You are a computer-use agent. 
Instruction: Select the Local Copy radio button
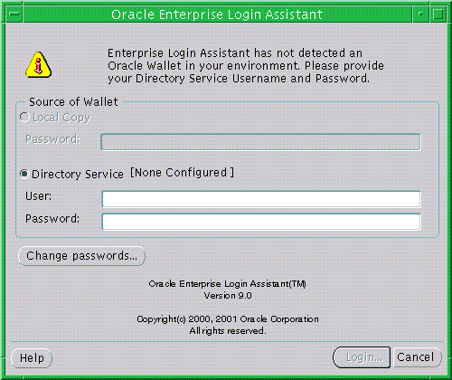pos(24,117)
